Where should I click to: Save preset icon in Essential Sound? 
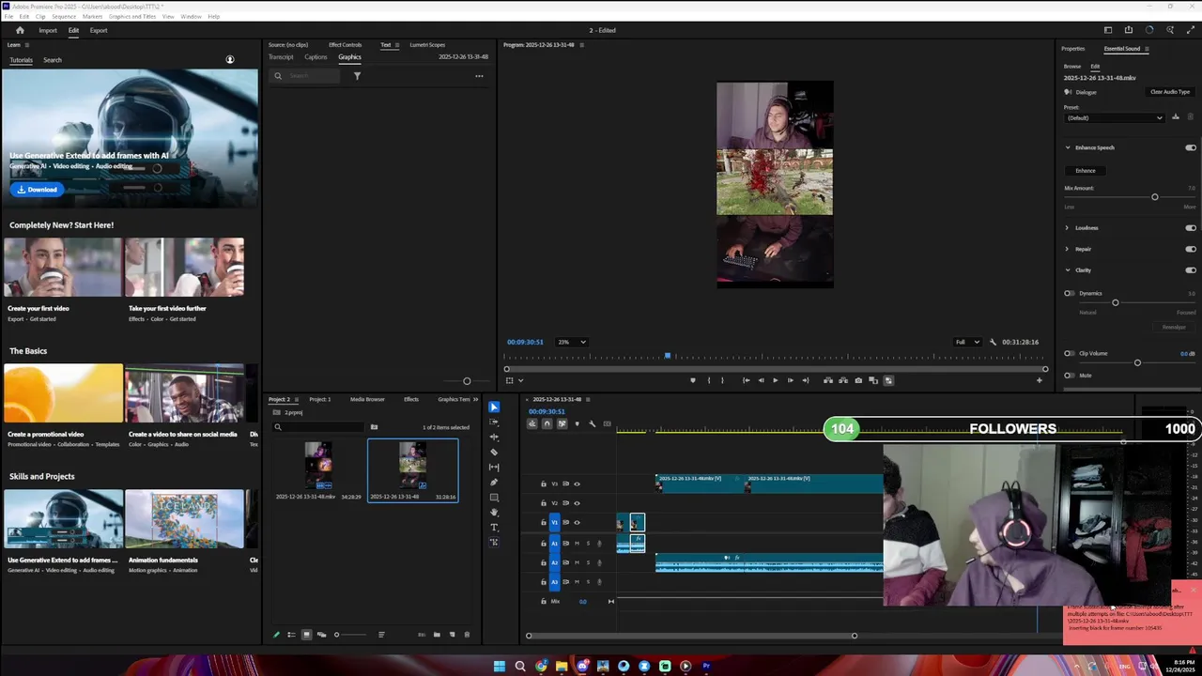pyautogui.click(x=1176, y=117)
